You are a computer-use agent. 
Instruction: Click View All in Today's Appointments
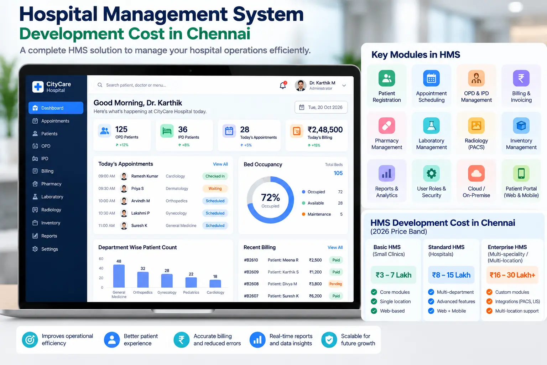pos(220,164)
